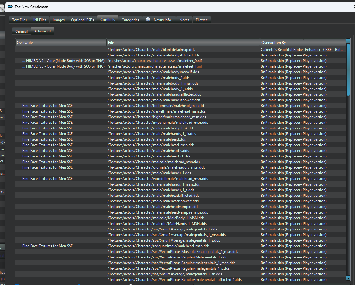Select Smurf Average/malegenitals_1.dds file path

click(x=162, y=229)
